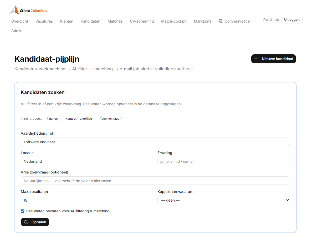Image resolution: width=312 pixels, height=237 pixels.
Task: Open the Overzicht menu item
Action: tap(20, 21)
